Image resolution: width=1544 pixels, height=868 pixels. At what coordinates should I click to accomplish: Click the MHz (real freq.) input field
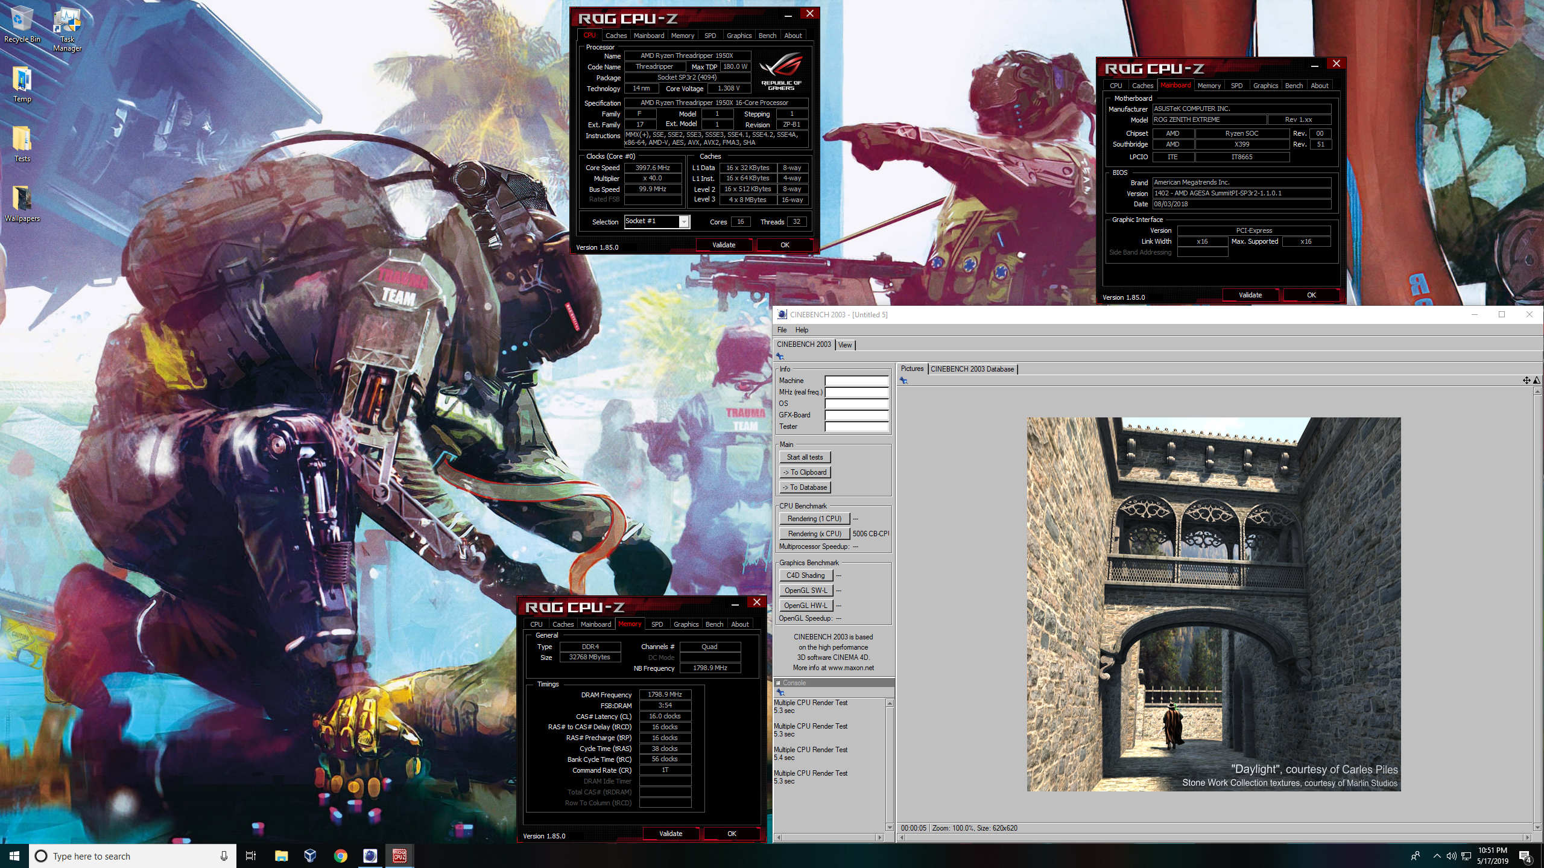[856, 392]
